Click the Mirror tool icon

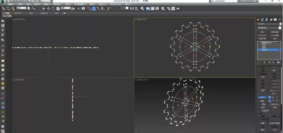pos(132,9)
